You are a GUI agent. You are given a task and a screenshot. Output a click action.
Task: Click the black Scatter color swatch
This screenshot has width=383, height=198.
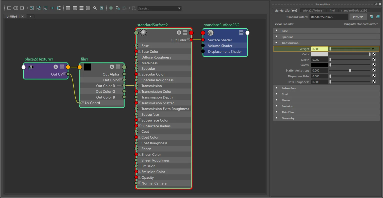point(319,65)
